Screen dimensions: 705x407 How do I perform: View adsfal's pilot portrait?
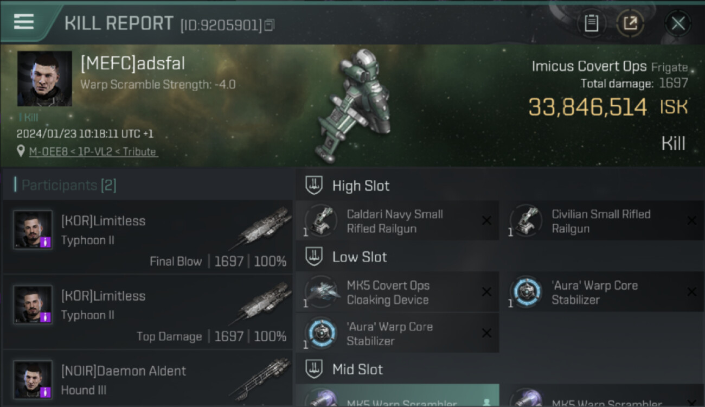tap(44, 79)
